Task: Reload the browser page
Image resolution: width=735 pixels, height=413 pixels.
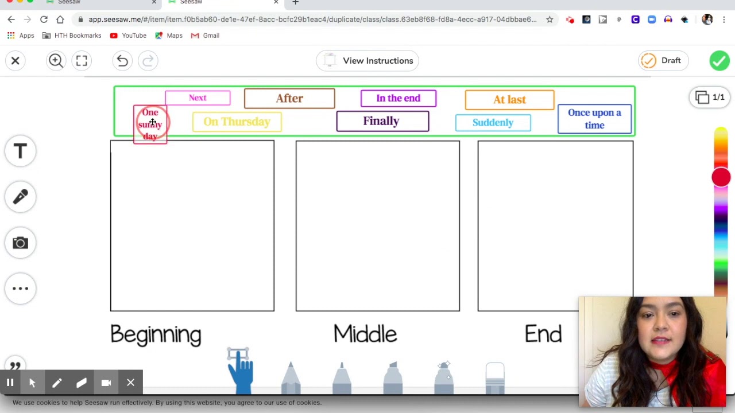Action: click(44, 20)
